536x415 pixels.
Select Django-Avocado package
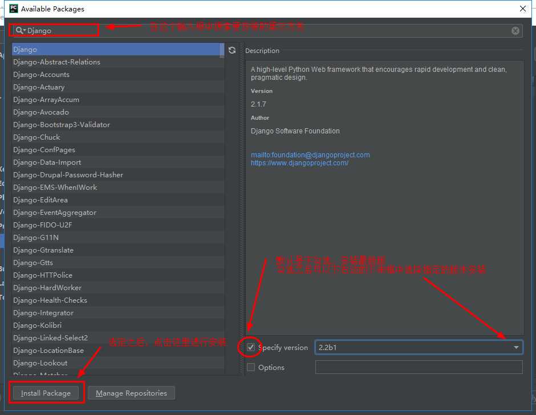point(118,112)
